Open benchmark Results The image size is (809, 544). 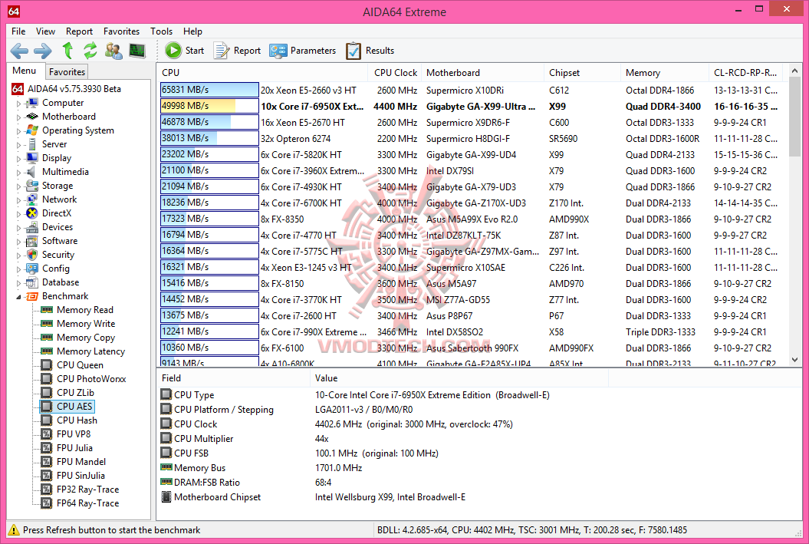click(370, 51)
